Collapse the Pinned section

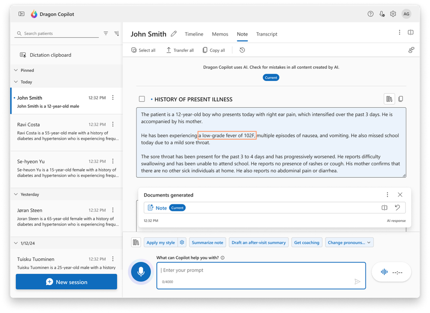point(16,70)
